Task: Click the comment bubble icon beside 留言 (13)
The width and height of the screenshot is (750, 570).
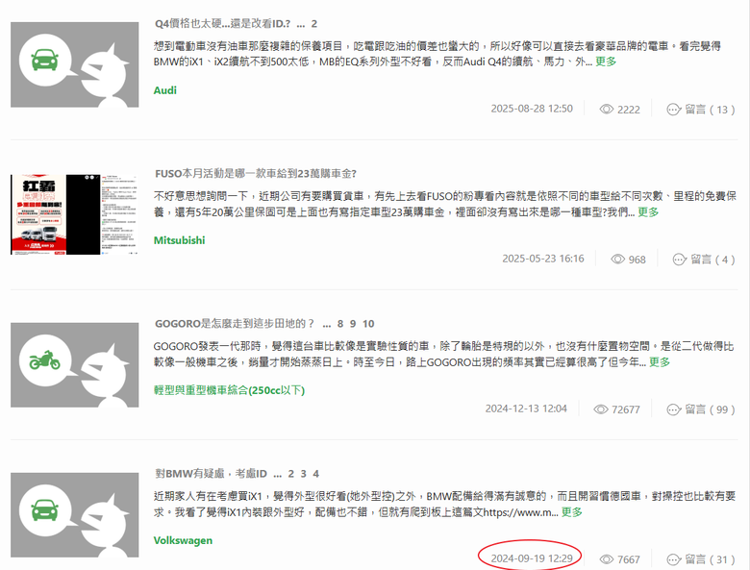Action: (x=674, y=110)
